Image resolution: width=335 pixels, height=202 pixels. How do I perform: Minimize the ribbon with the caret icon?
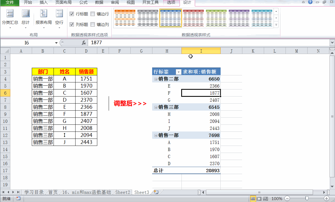tap(303, 2)
